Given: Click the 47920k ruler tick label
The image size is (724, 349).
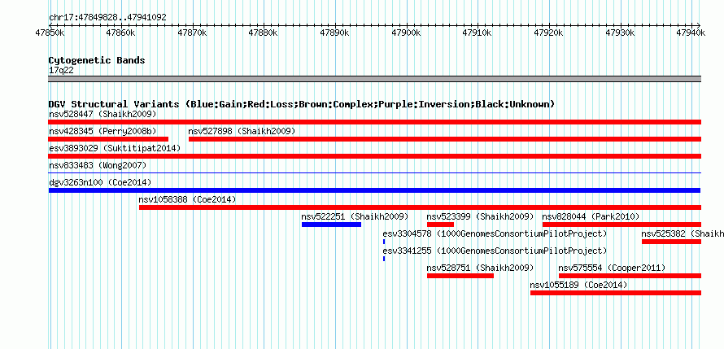Looking at the screenshot, I should (548, 33).
